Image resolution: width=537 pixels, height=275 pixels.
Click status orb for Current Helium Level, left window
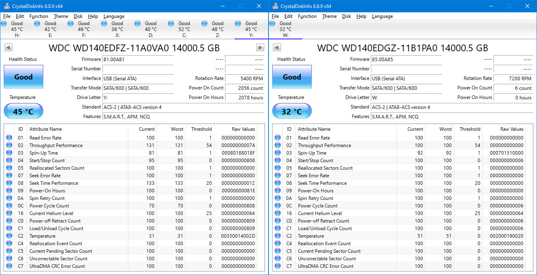click(x=9, y=213)
